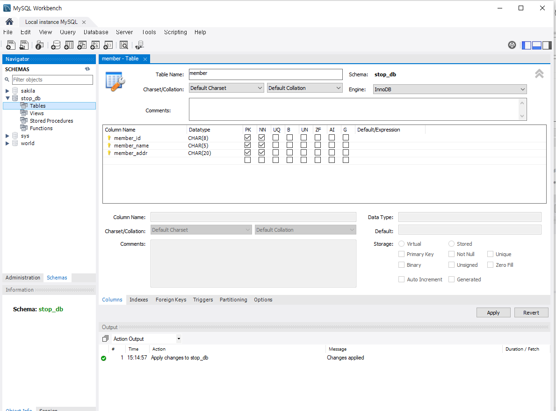The width and height of the screenshot is (556, 411).
Task: Click key icon of member_name column
Action: 109,146
